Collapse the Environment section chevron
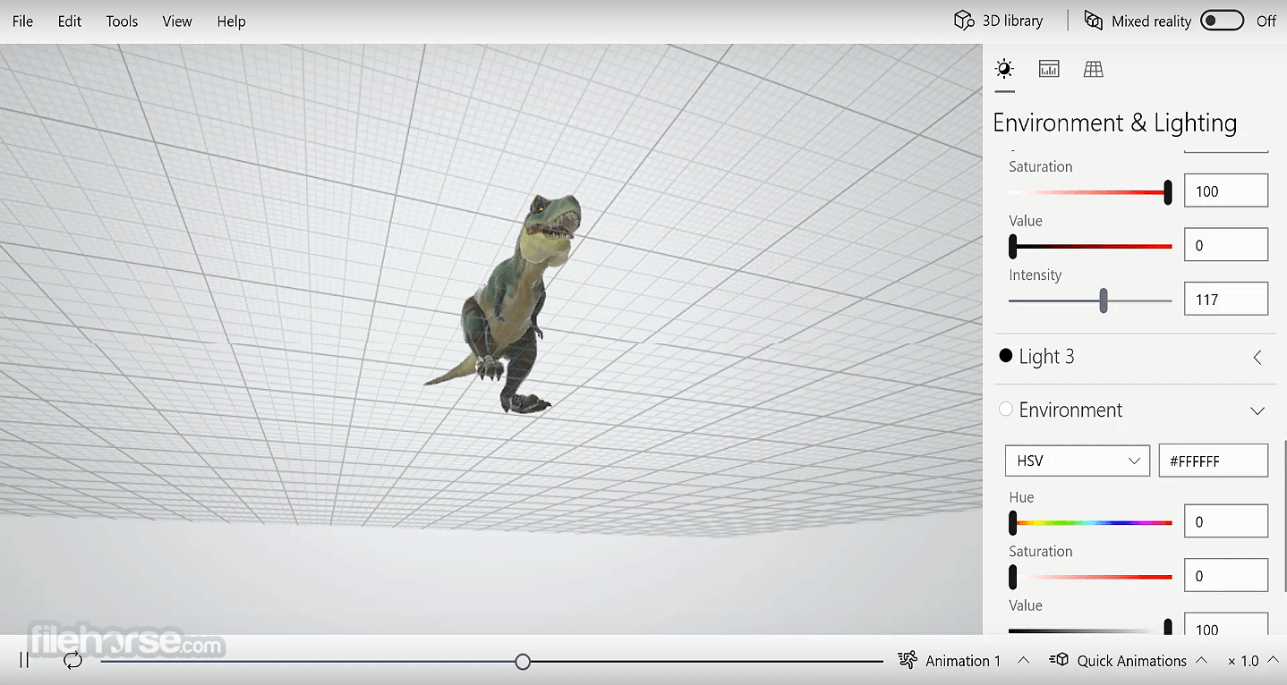 (1257, 410)
